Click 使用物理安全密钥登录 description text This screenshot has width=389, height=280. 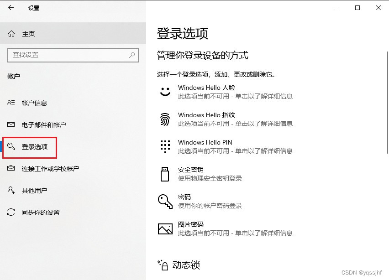(210, 178)
